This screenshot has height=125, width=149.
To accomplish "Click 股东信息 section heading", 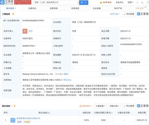I will point(6,106).
